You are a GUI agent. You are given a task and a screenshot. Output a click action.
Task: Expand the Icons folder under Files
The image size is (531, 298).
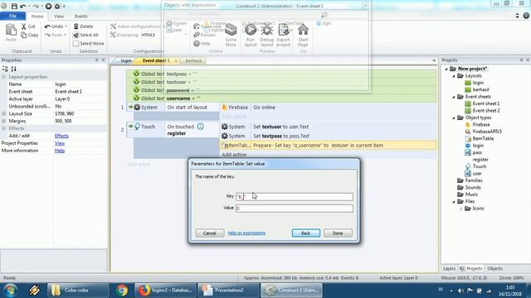point(461,209)
